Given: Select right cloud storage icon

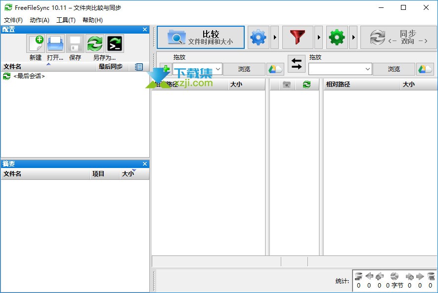Looking at the screenshot, I should point(425,69).
